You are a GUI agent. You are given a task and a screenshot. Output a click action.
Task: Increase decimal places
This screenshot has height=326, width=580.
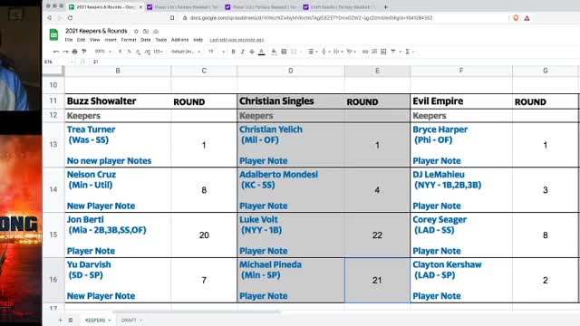click(147, 52)
